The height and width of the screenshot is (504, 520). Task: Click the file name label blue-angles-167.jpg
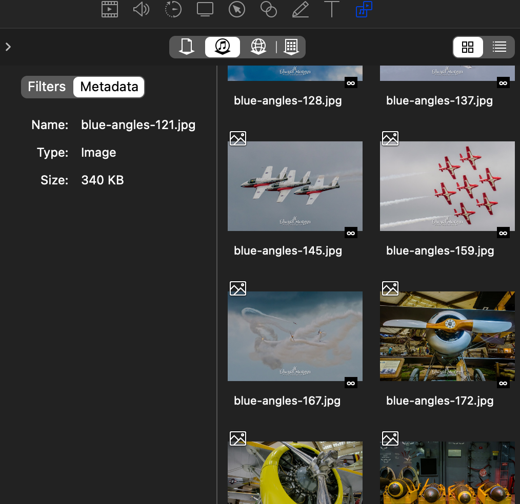click(287, 401)
